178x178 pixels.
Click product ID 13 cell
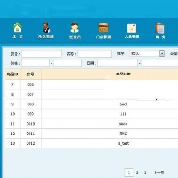point(13,143)
